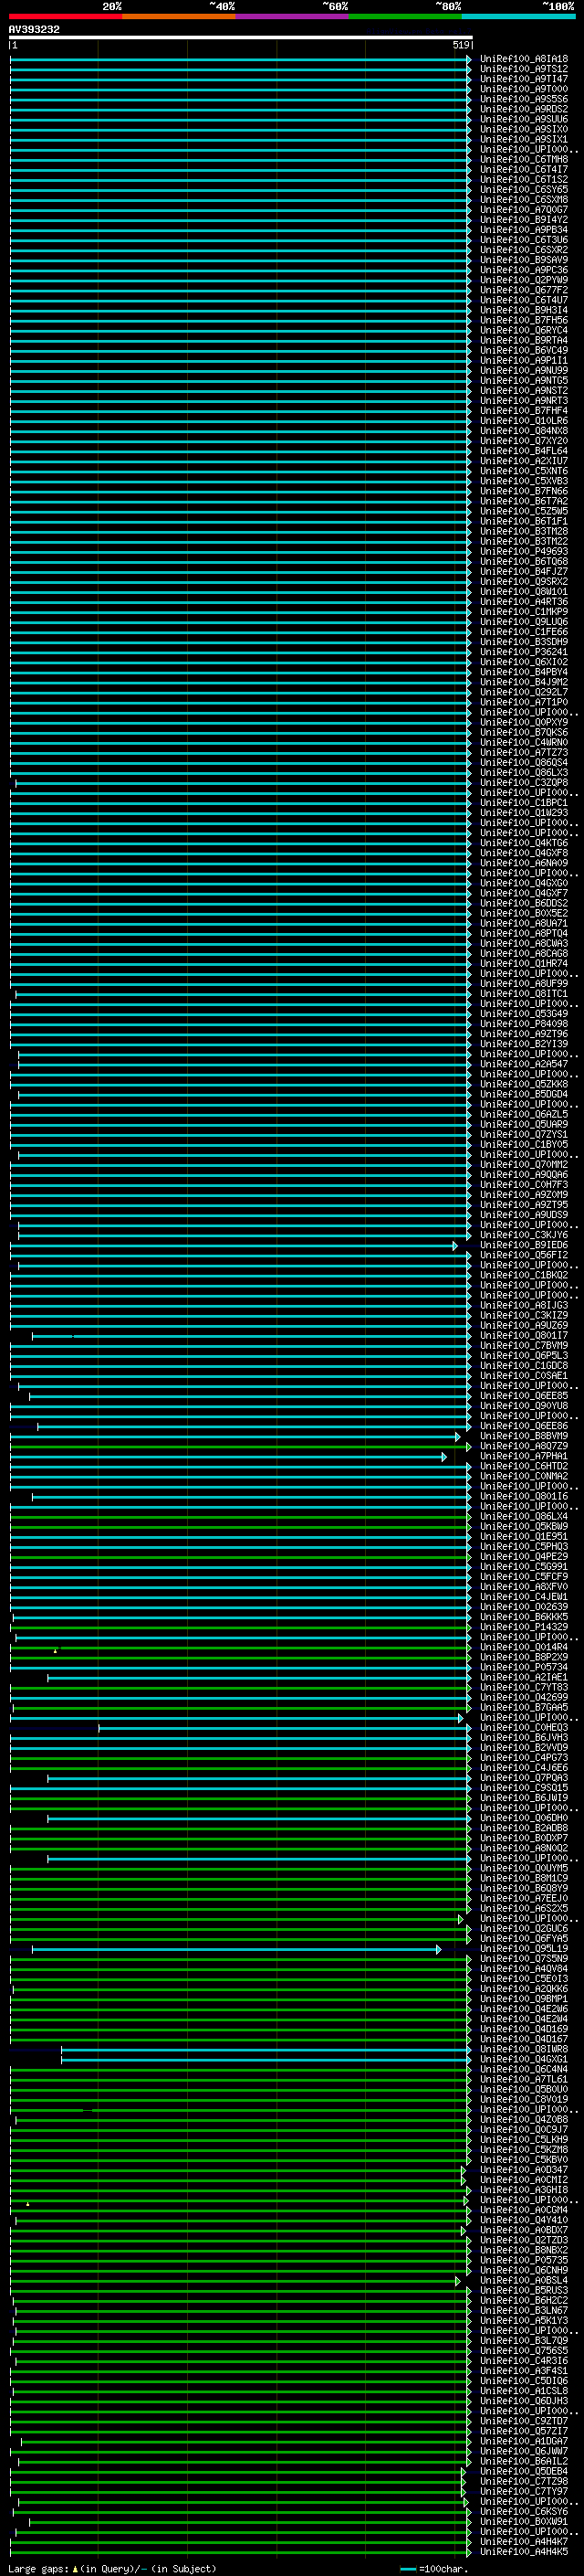
Task: Click the cyan ~100% identity legend segment
Action: point(518,16)
